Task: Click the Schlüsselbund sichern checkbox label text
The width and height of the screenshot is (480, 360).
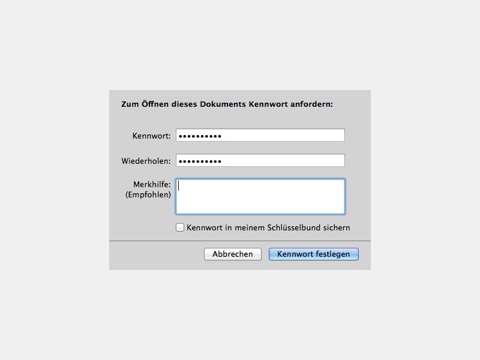Action: 268,228
